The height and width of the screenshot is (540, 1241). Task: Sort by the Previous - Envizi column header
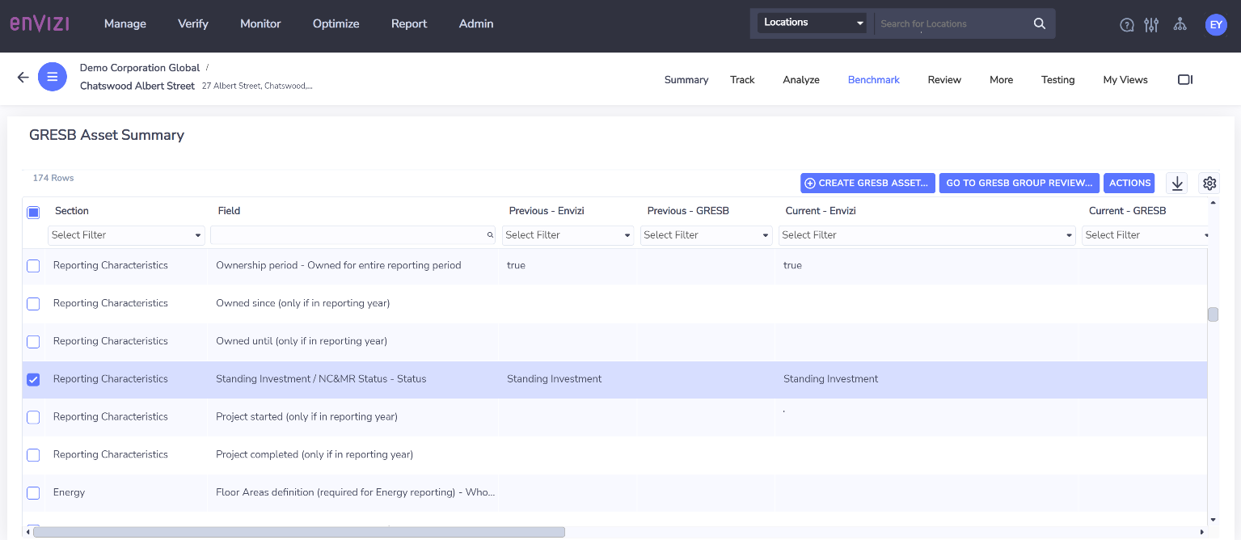point(547,211)
